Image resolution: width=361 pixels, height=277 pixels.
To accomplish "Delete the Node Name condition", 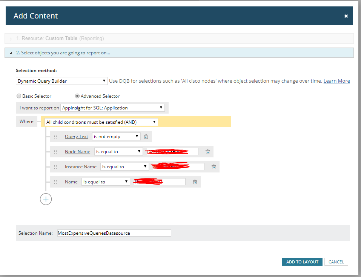I will [207, 151].
